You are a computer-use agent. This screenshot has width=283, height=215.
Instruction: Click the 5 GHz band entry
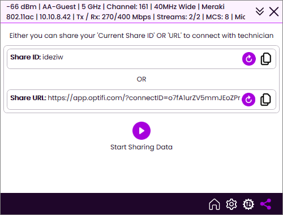[91, 7]
